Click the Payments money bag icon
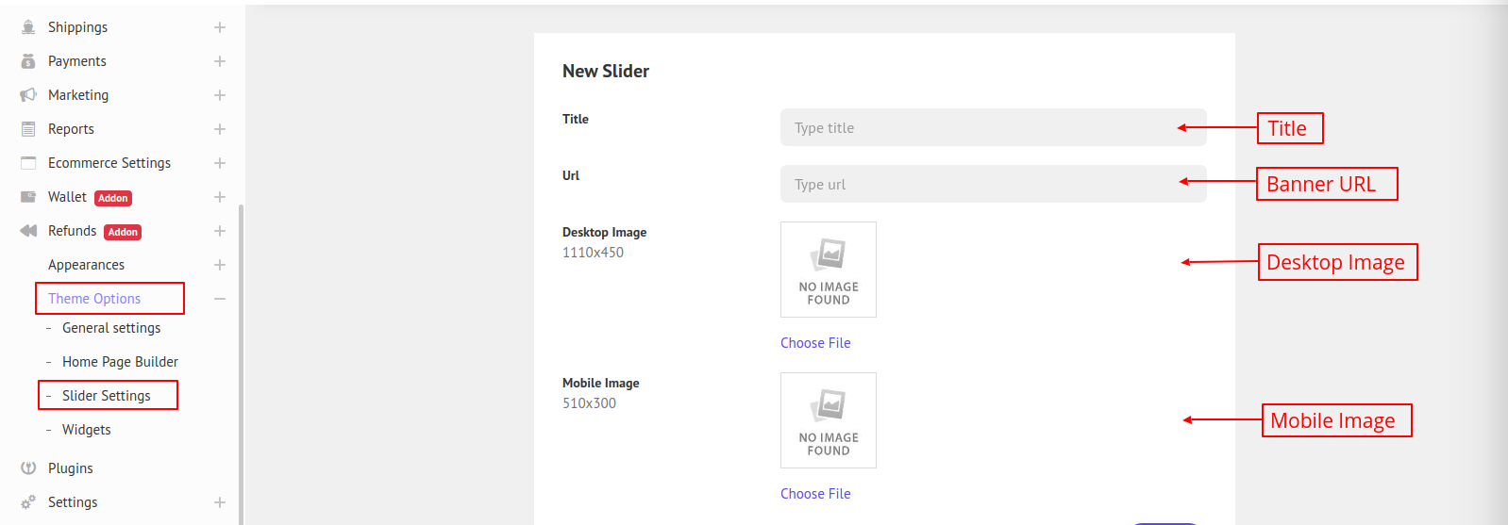This screenshot has width=1508, height=525. (x=28, y=61)
